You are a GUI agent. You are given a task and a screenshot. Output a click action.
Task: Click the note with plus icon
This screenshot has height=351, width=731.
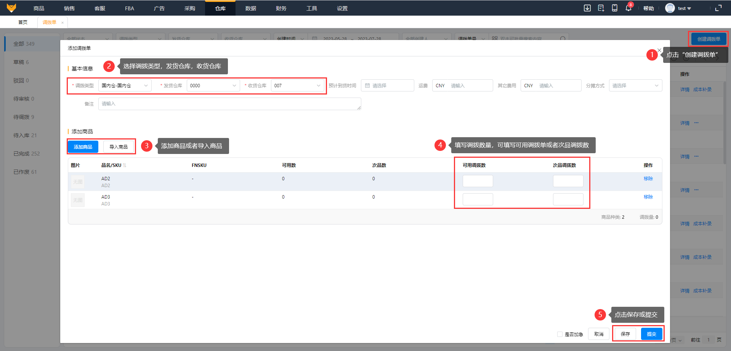[x=601, y=8]
